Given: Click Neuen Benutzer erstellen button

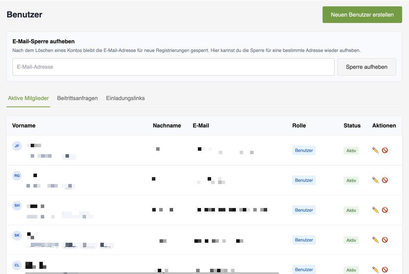Looking at the screenshot, I should pos(362,15).
